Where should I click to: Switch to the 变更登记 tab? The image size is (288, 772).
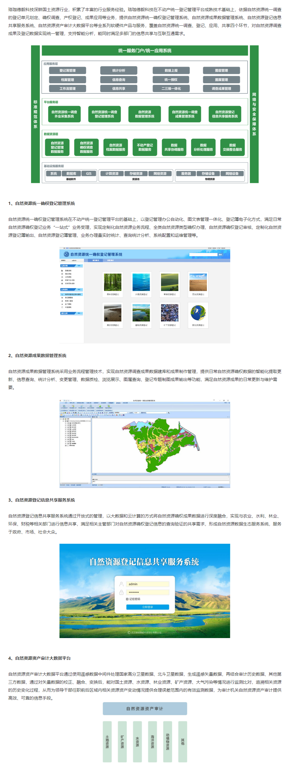pos(110,260)
